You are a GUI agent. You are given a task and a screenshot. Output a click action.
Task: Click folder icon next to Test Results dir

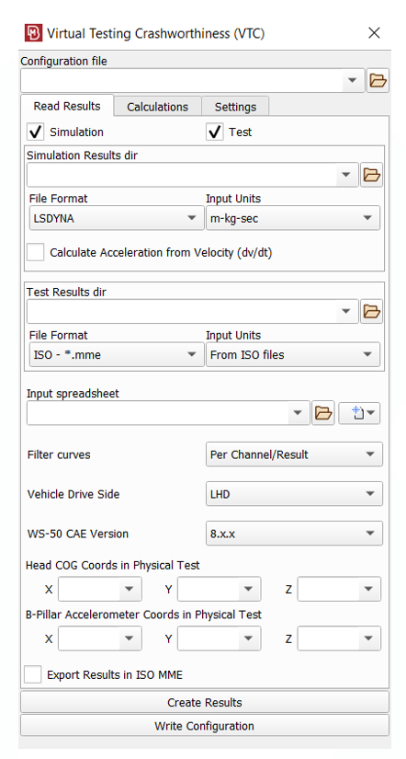[371, 311]
